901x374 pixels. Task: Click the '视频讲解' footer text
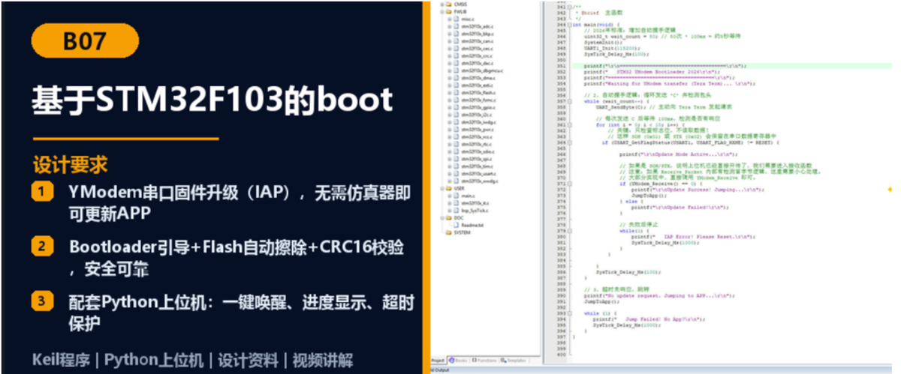point(323,361)
